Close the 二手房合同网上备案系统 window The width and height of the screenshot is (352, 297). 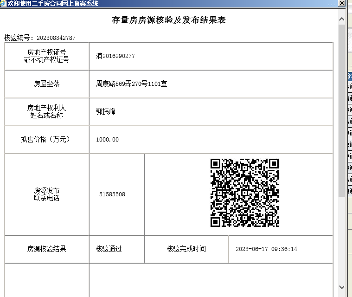click(341, 3)
